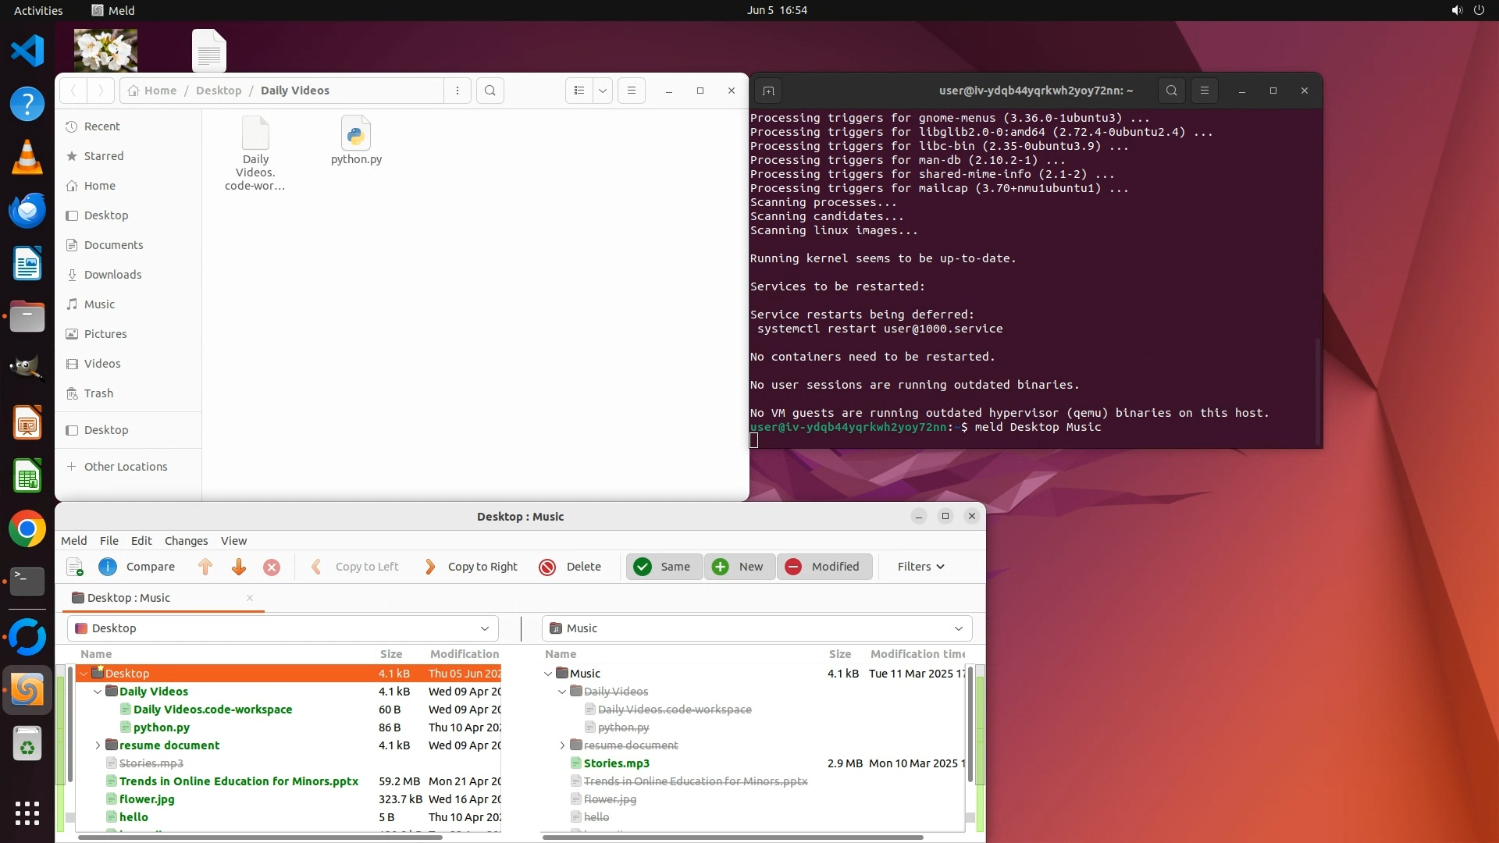The height and width of the screenshot is (843, 1499).
Task: Toggle the Same filter button
Action: [664, 567]
